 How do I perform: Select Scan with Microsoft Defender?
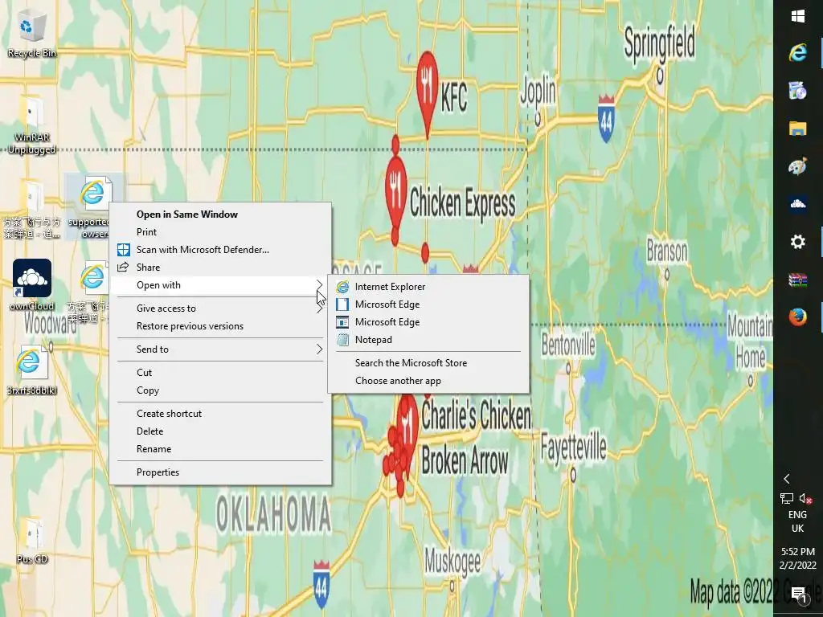[x=220, y=250]
